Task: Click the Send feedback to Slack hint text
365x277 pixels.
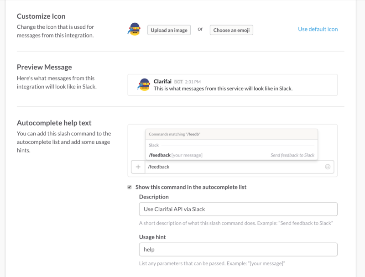Action: pos(292,155)
